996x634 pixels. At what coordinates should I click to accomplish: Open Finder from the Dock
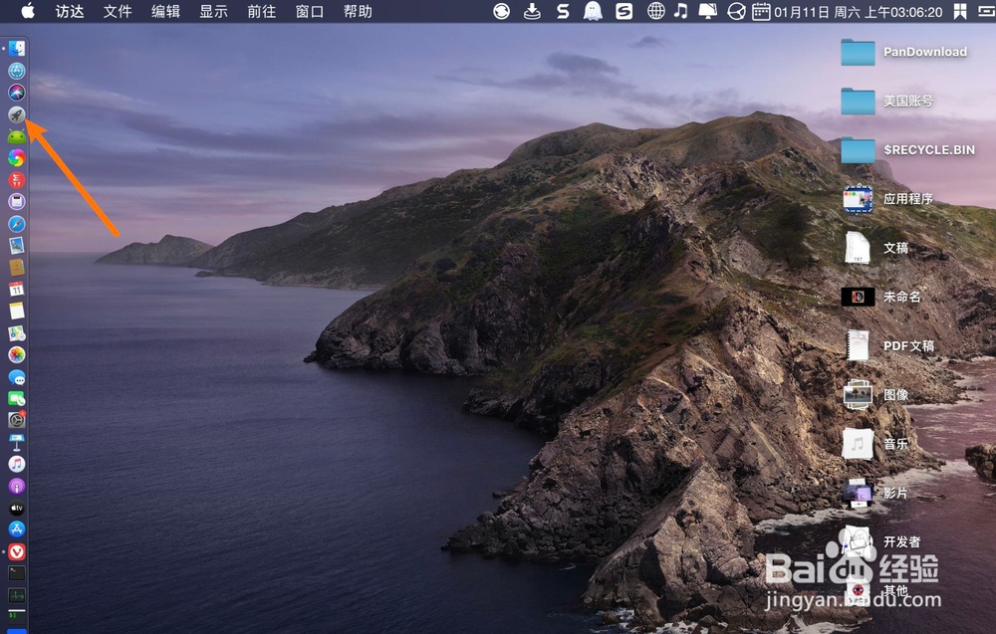(17, 48)
